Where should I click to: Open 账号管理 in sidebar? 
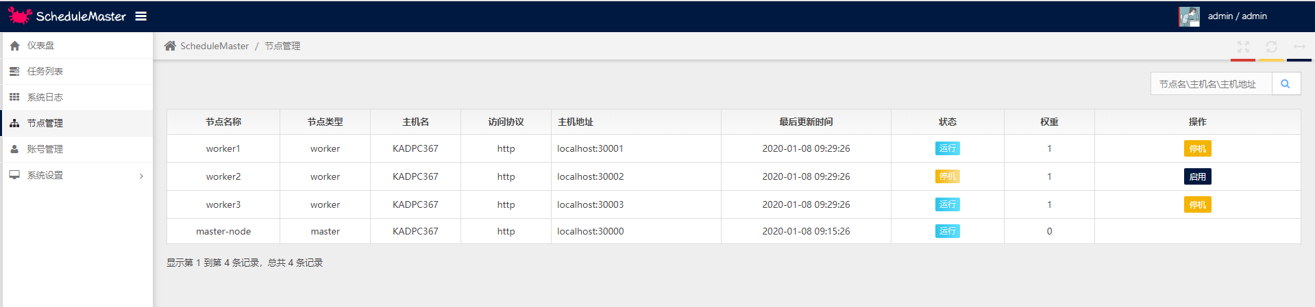45,150
